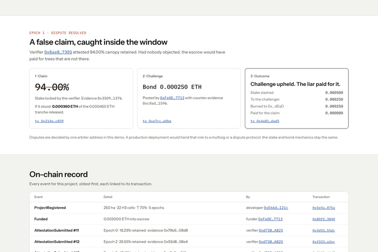The height and width of the screenshot is (252, 378).
Task: Click the 'Event' column header
Action: (38, 197)
